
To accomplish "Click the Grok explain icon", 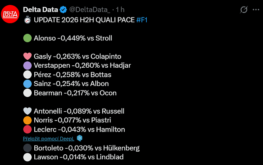I will [244, 10].
